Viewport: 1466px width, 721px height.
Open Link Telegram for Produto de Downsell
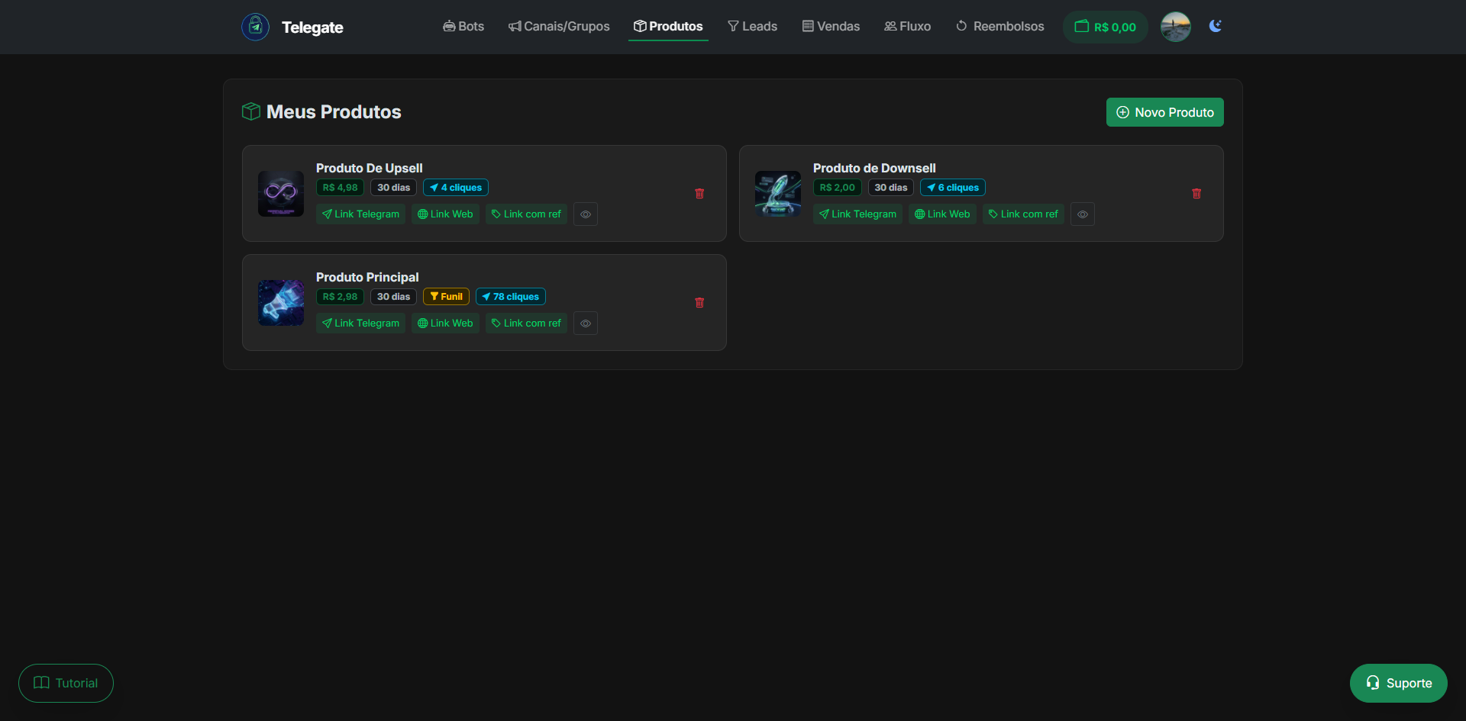[857, 214]
